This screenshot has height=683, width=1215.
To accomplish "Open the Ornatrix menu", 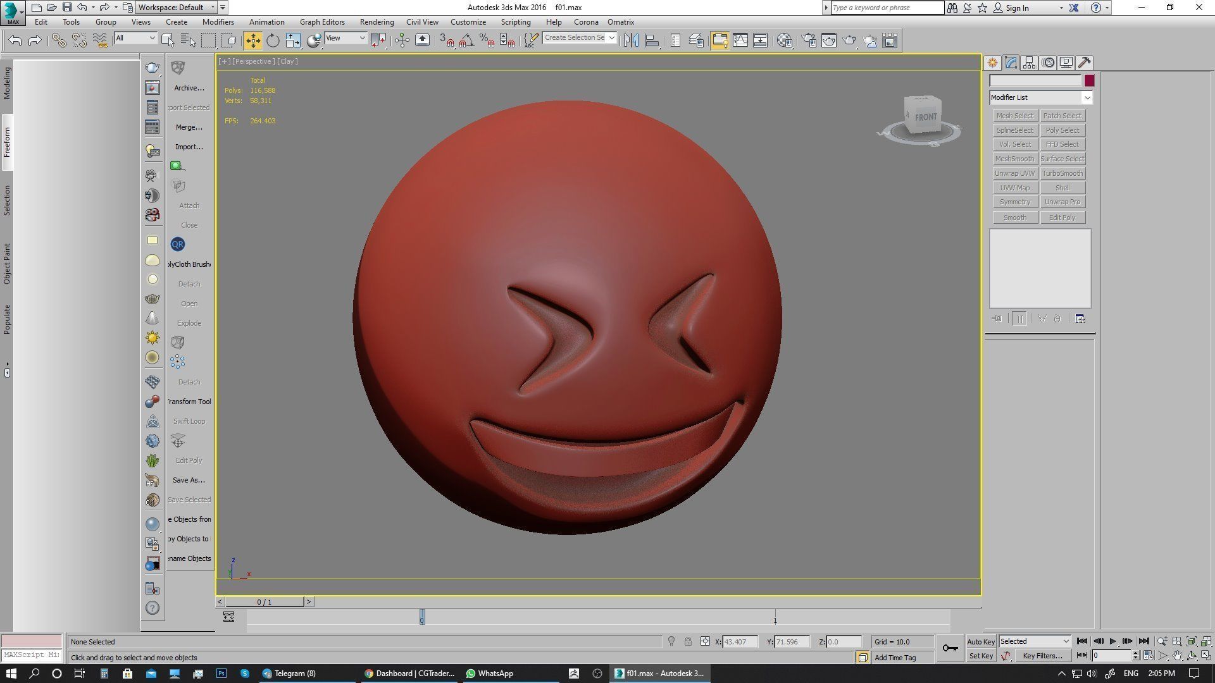I will coord(621,22).
